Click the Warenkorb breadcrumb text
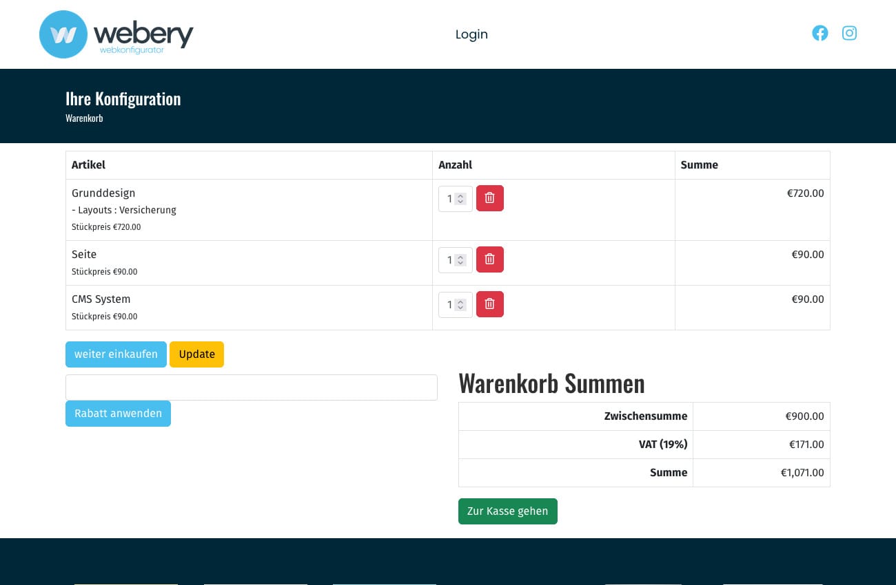 pyautogui.click(x=84, y=118)
